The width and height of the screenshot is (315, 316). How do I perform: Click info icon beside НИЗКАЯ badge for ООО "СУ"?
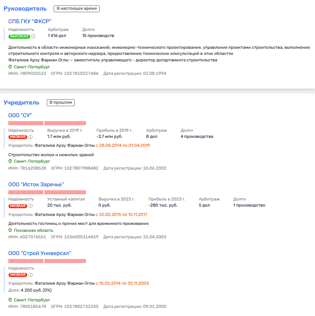click(x=30, y=137)
